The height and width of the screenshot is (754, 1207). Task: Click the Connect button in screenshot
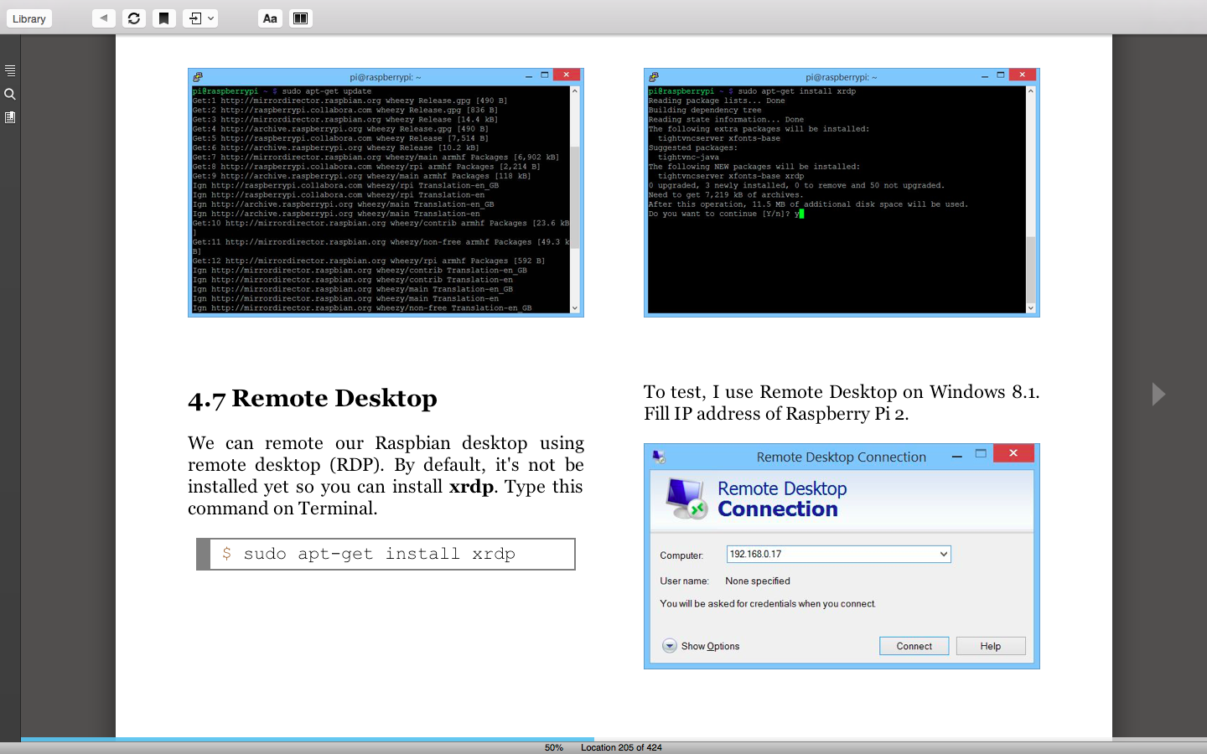tap(914, 646)
